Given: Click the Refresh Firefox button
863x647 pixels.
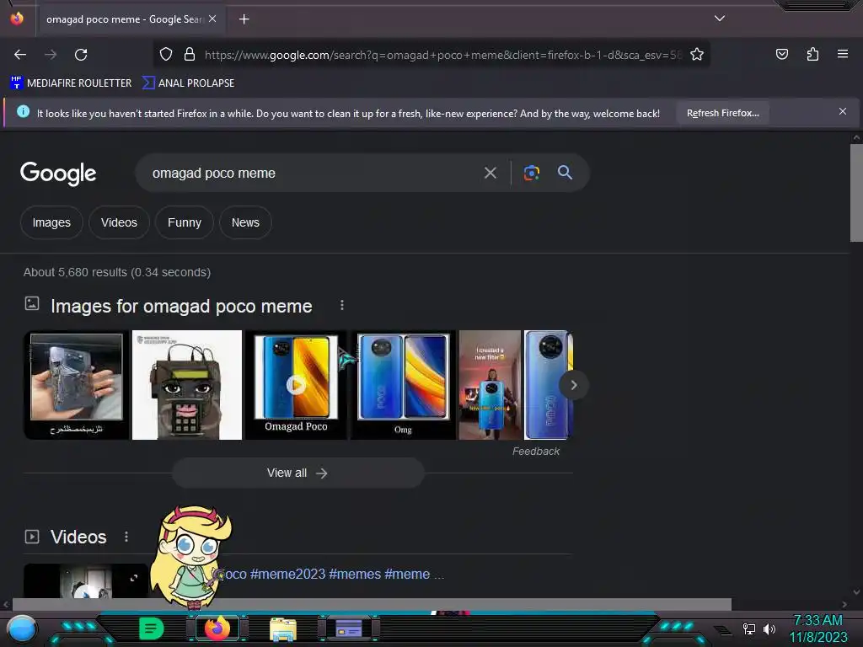Looking at the screenshot, I should pyautogui.click(x=722, y=113).
